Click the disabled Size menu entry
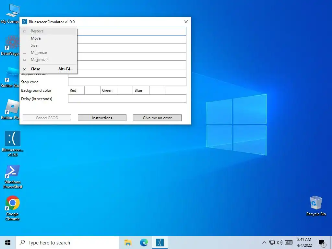332x249 pixels. coord(49,45)
